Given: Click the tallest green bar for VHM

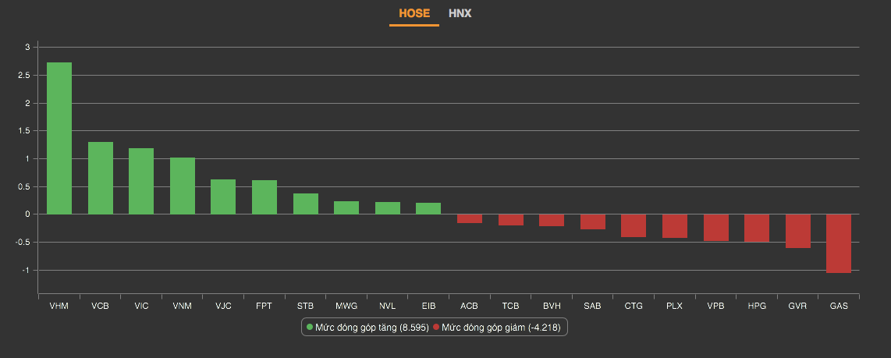Looking at the screenshot, I should click(x=59, y=138).
